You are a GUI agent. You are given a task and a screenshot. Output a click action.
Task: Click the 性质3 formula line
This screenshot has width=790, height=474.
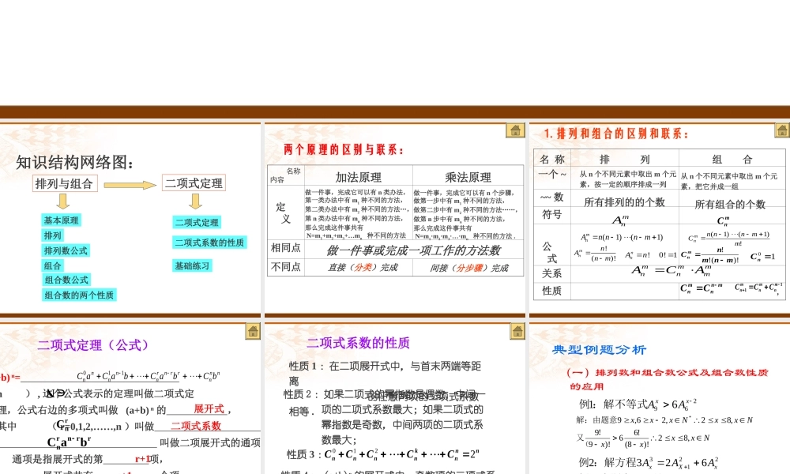click(x=383, y=453)
